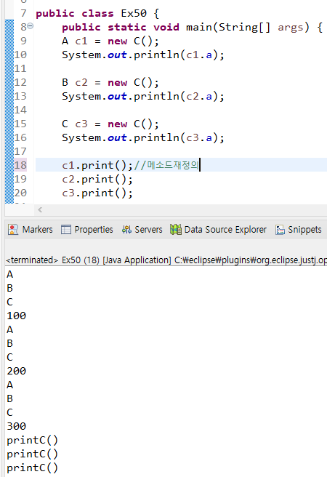The image size is (327, 477).
Task: Switch to the Properties tab
Action: pyautogui.click(x=87, y=229)
